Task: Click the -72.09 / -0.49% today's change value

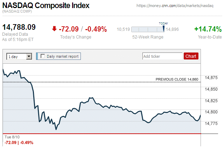Action: (x=83, y=29)
